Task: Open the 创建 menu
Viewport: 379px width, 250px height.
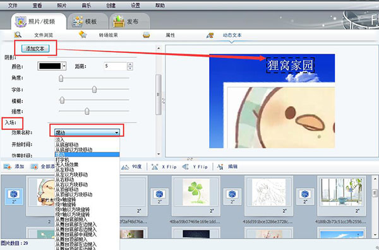Action: pos(111,5)
